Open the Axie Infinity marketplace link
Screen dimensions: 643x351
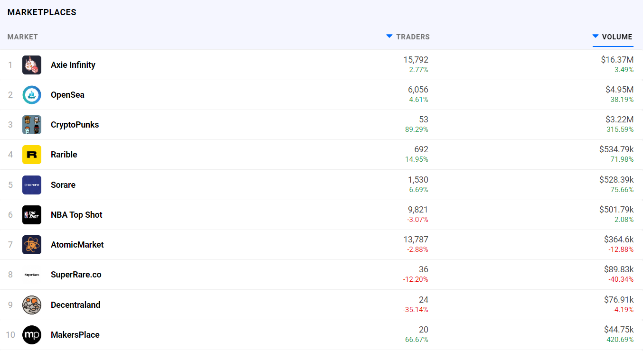click(73, 65)
